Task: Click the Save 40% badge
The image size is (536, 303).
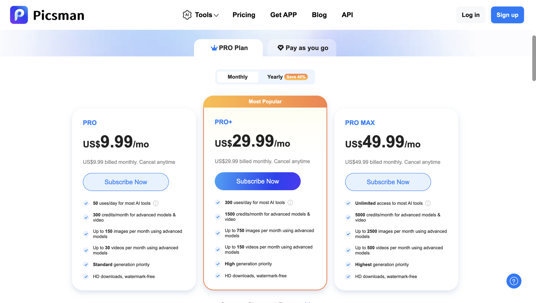Action: pos(296,77)
